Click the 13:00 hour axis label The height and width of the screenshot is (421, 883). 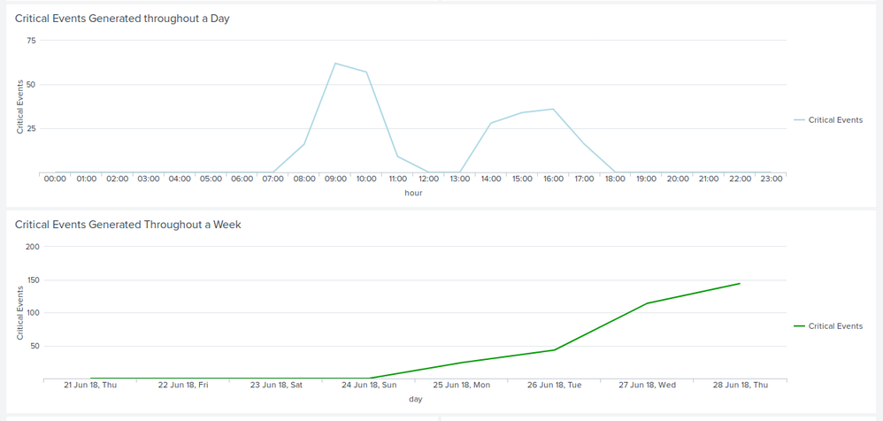pyautogui.click(x=459, y=179)
